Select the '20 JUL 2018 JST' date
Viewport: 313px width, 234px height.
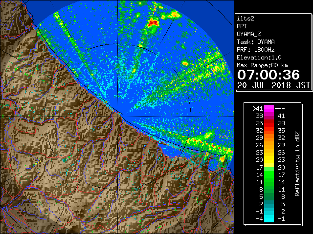(274, 85)
